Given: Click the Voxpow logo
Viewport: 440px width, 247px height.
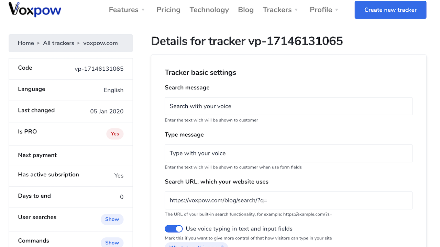Looking at the screenshot, I should [35, 10].
